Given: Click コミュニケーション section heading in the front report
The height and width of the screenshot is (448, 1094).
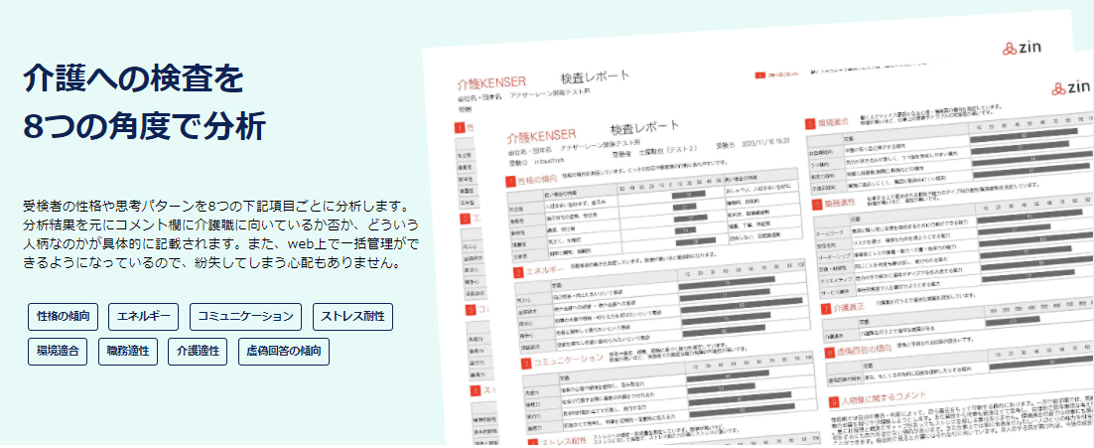Looking at the screenshot, I should pyautogui.click(x=569, y=360).
